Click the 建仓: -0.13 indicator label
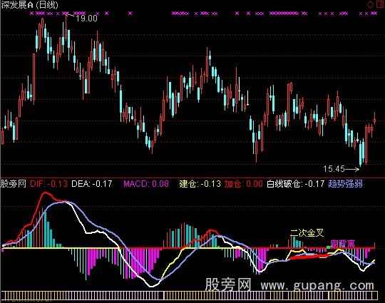Image resolution: width=385 pixels, height=303 pixels. [x=200, y=184]
